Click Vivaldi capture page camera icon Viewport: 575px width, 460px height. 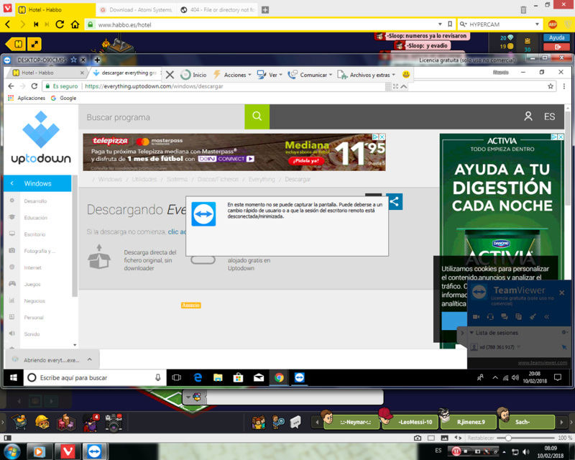[x=418, y=438]
